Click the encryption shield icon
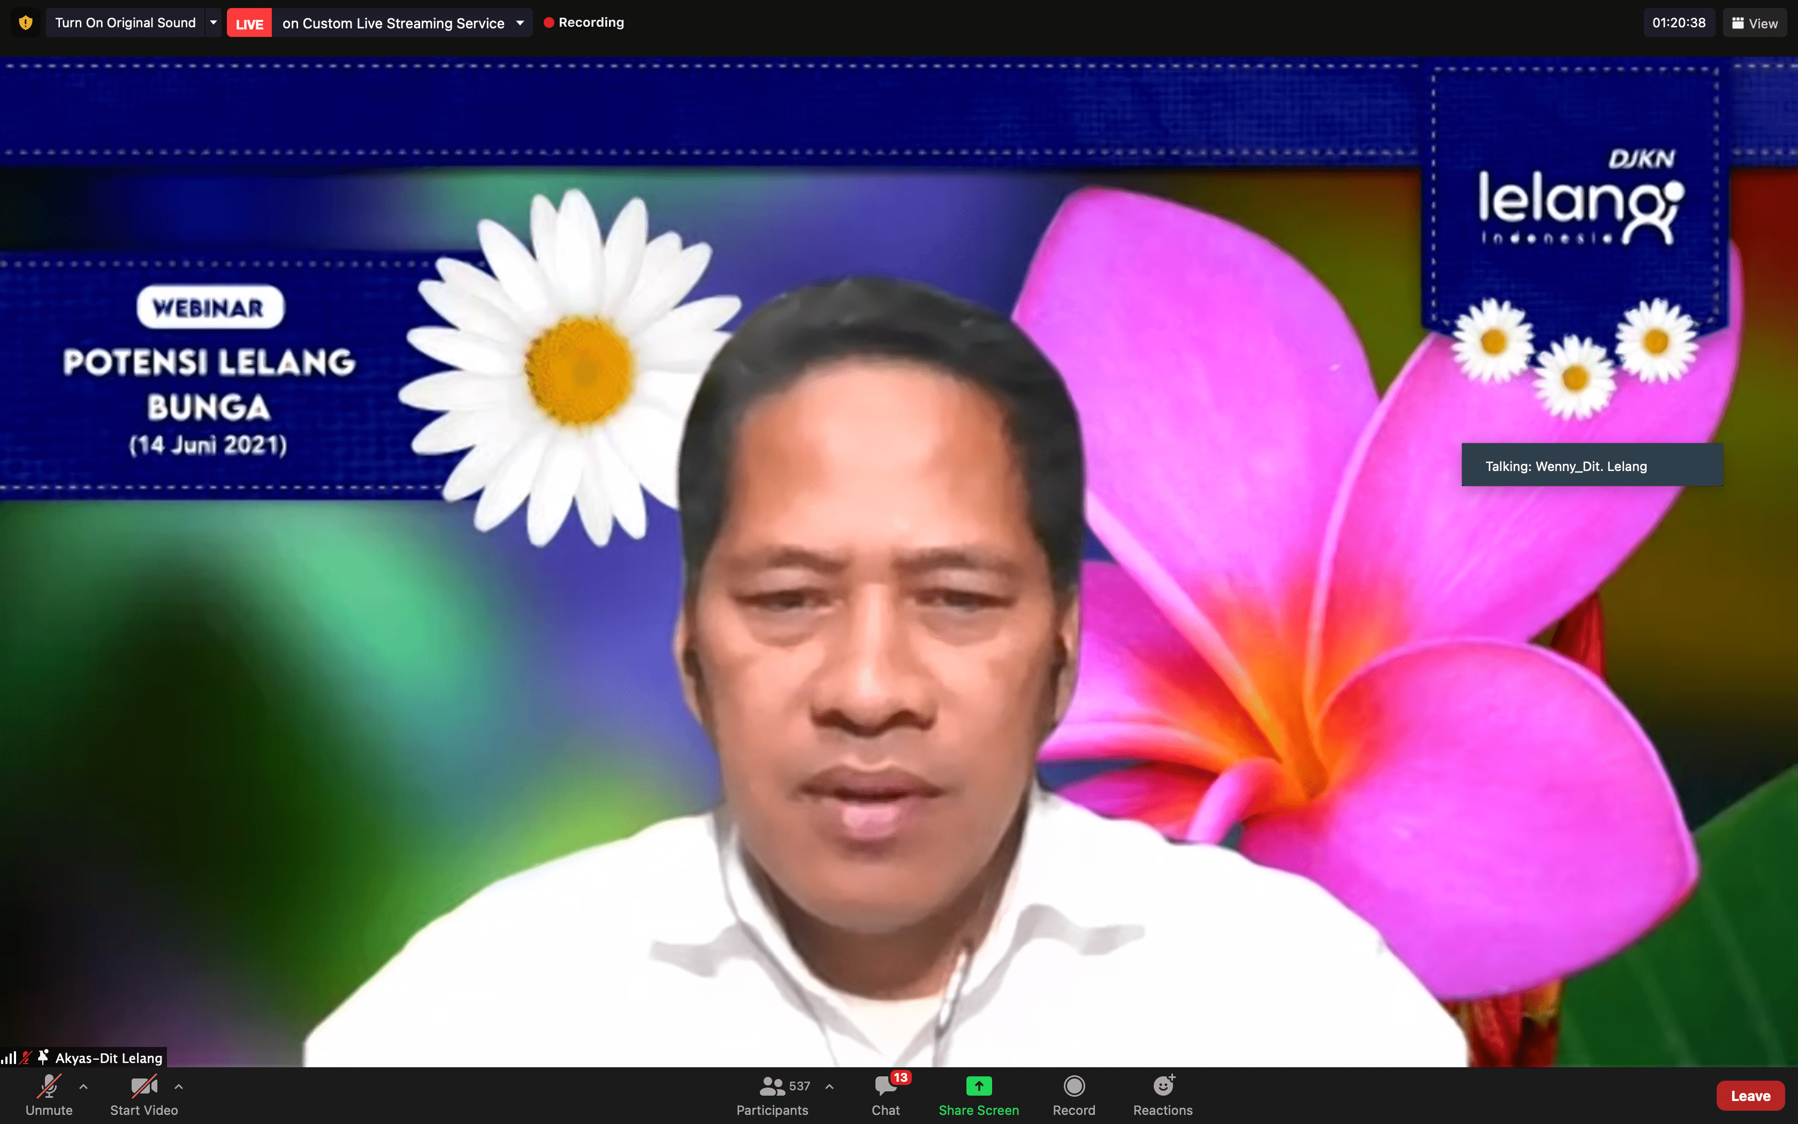Screen dimensions: 1798x1124 (x=25, y=22)
